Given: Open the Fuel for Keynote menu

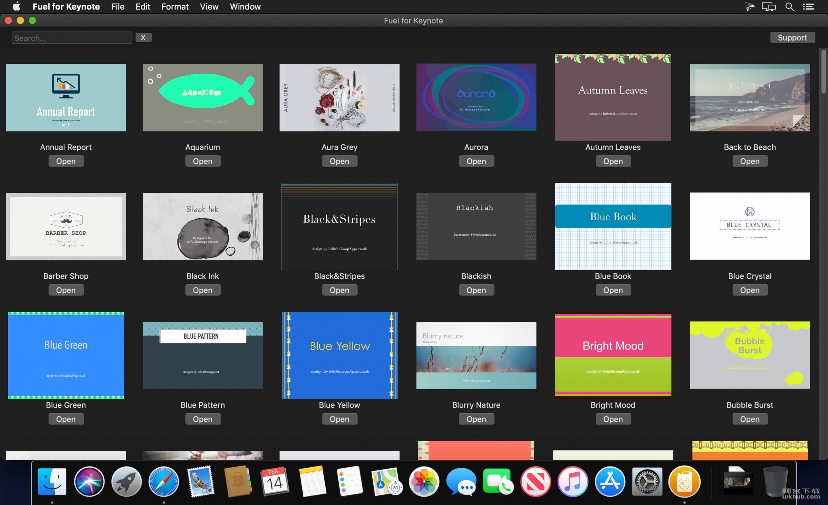Looking at the screenshot, I should (66, 6).
